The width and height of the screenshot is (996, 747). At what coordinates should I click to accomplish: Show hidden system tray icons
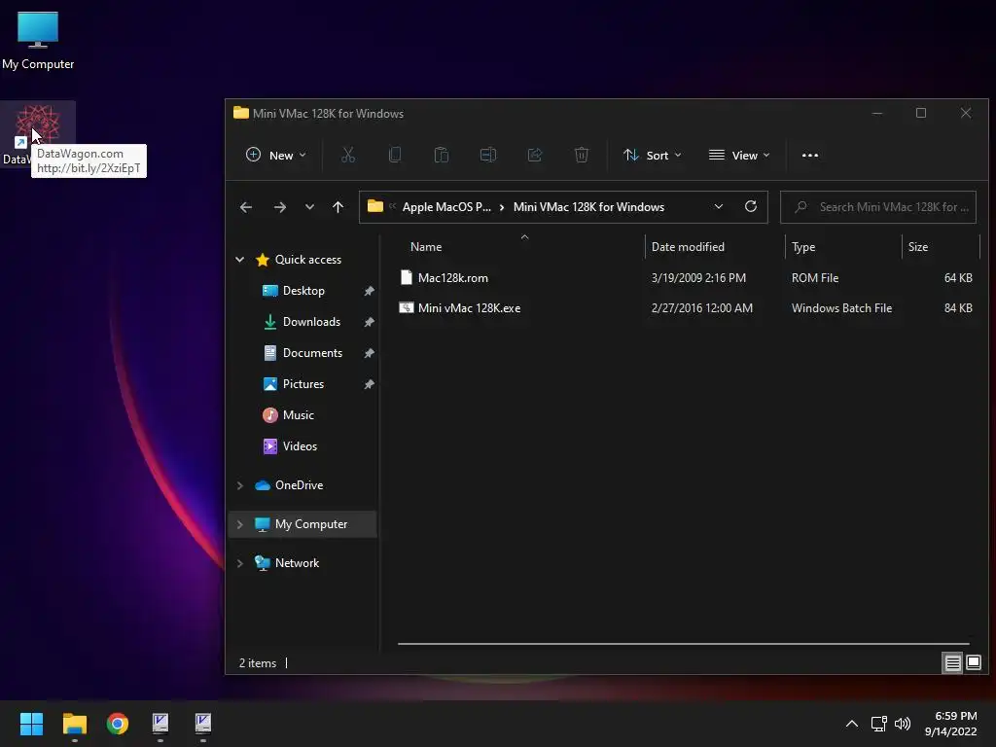pyautogui.click(x=852, y=724)
